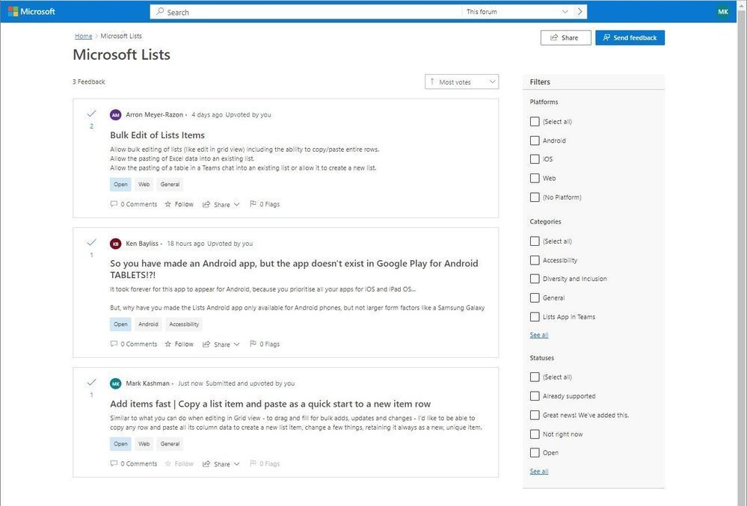Click Ken Bayliss's KB avatar
Image resolution: width=747 pixels, height=506 pixels.
[x=115, y=244]
